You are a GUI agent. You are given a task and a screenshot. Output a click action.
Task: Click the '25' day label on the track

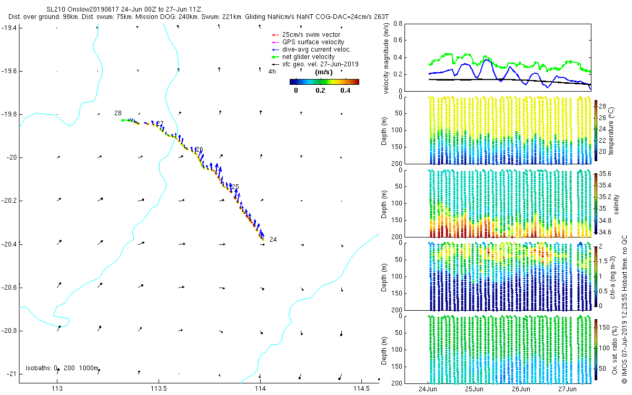click(x=235, y=186)
